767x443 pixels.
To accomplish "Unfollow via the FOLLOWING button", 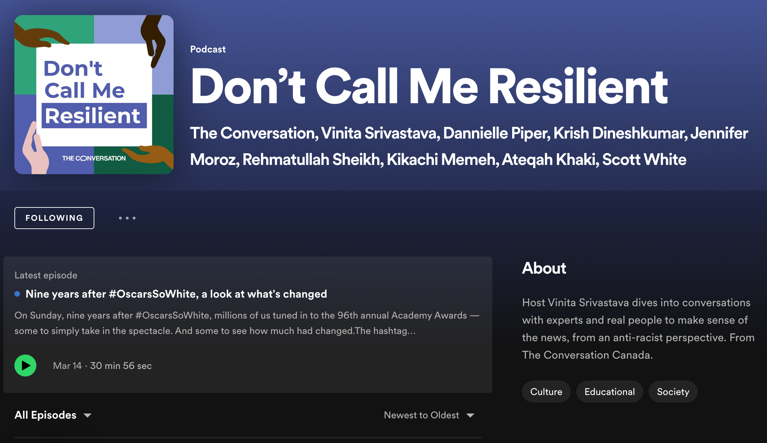I will [54, 218].
